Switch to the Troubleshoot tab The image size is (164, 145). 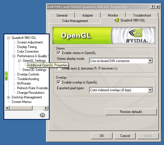click(142, 15)
